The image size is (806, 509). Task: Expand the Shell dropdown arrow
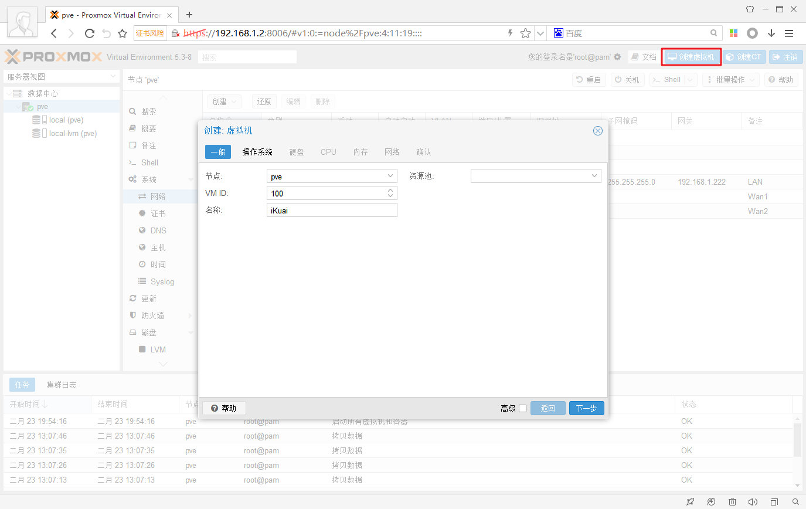690,80
